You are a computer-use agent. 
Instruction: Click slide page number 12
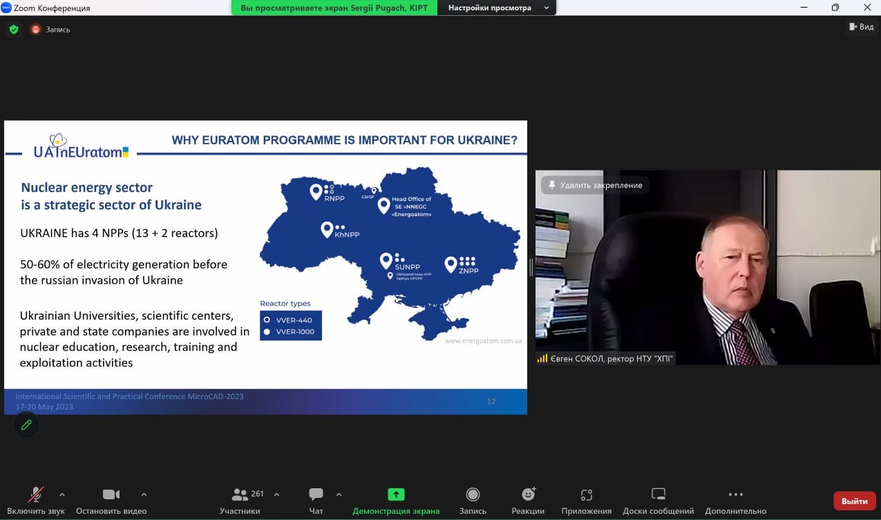(x=491, y=401)
